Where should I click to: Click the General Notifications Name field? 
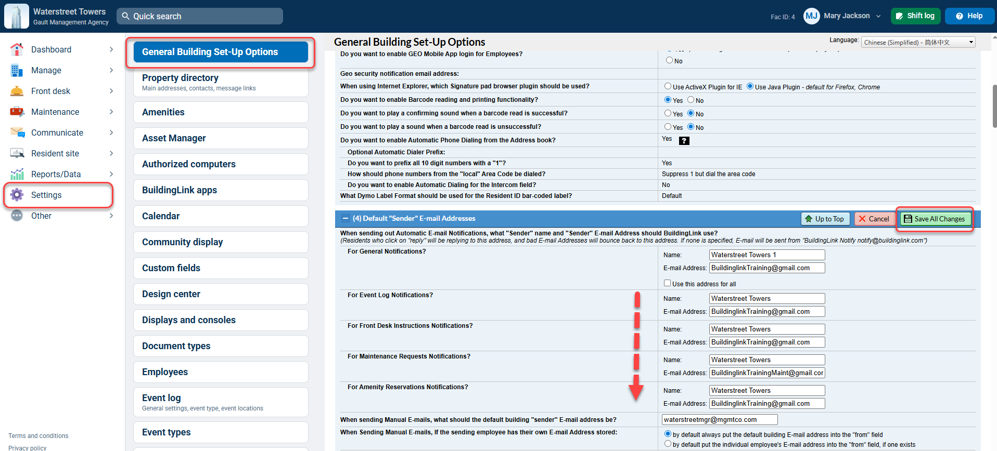point(767,255)
